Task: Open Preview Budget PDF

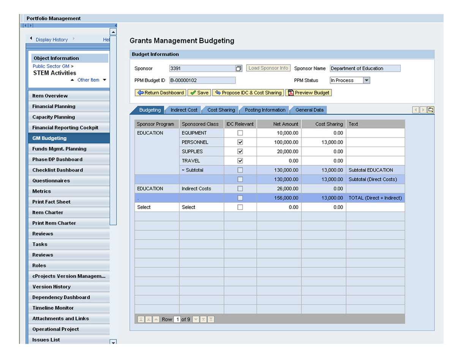Action: pos(308,93)
